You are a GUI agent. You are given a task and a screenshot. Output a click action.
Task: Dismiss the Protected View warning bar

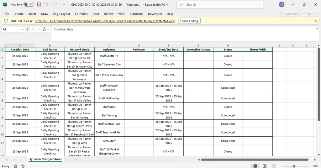click(315, 21)
